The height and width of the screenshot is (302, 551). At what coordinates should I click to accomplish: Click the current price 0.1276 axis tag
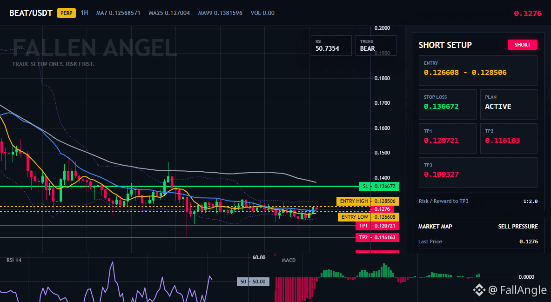382,209
